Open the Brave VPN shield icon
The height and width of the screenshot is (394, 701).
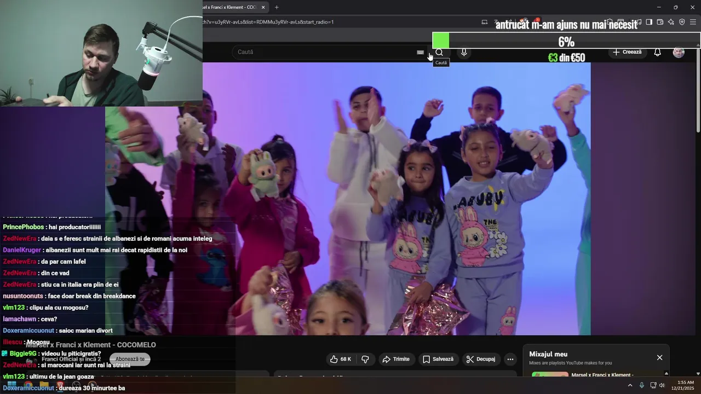(682, 22)
